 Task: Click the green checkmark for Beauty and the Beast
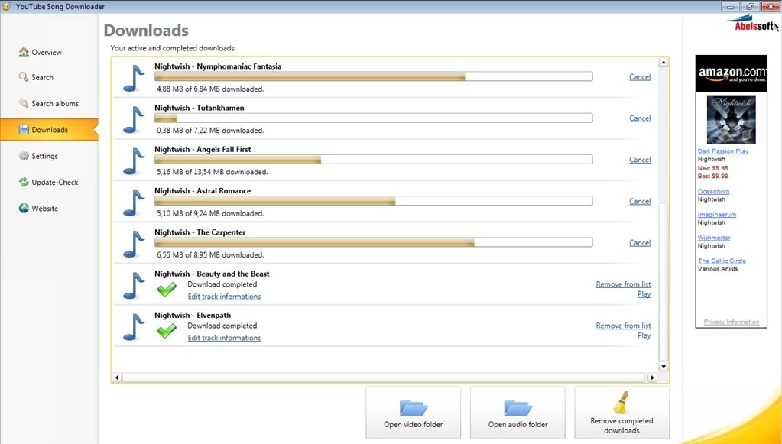(167, 290)
